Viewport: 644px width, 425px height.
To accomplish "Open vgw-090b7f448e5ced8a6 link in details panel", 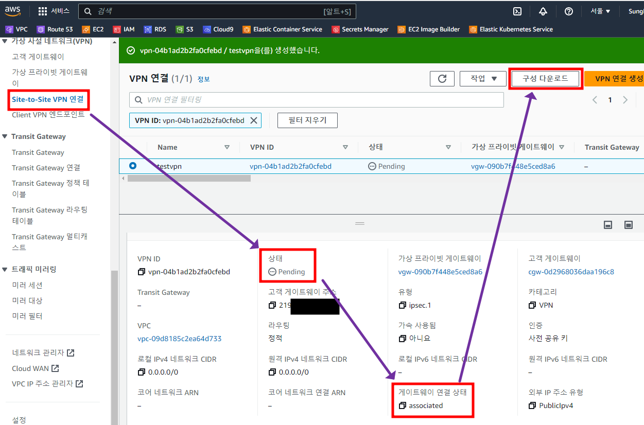I will [440, 272].
